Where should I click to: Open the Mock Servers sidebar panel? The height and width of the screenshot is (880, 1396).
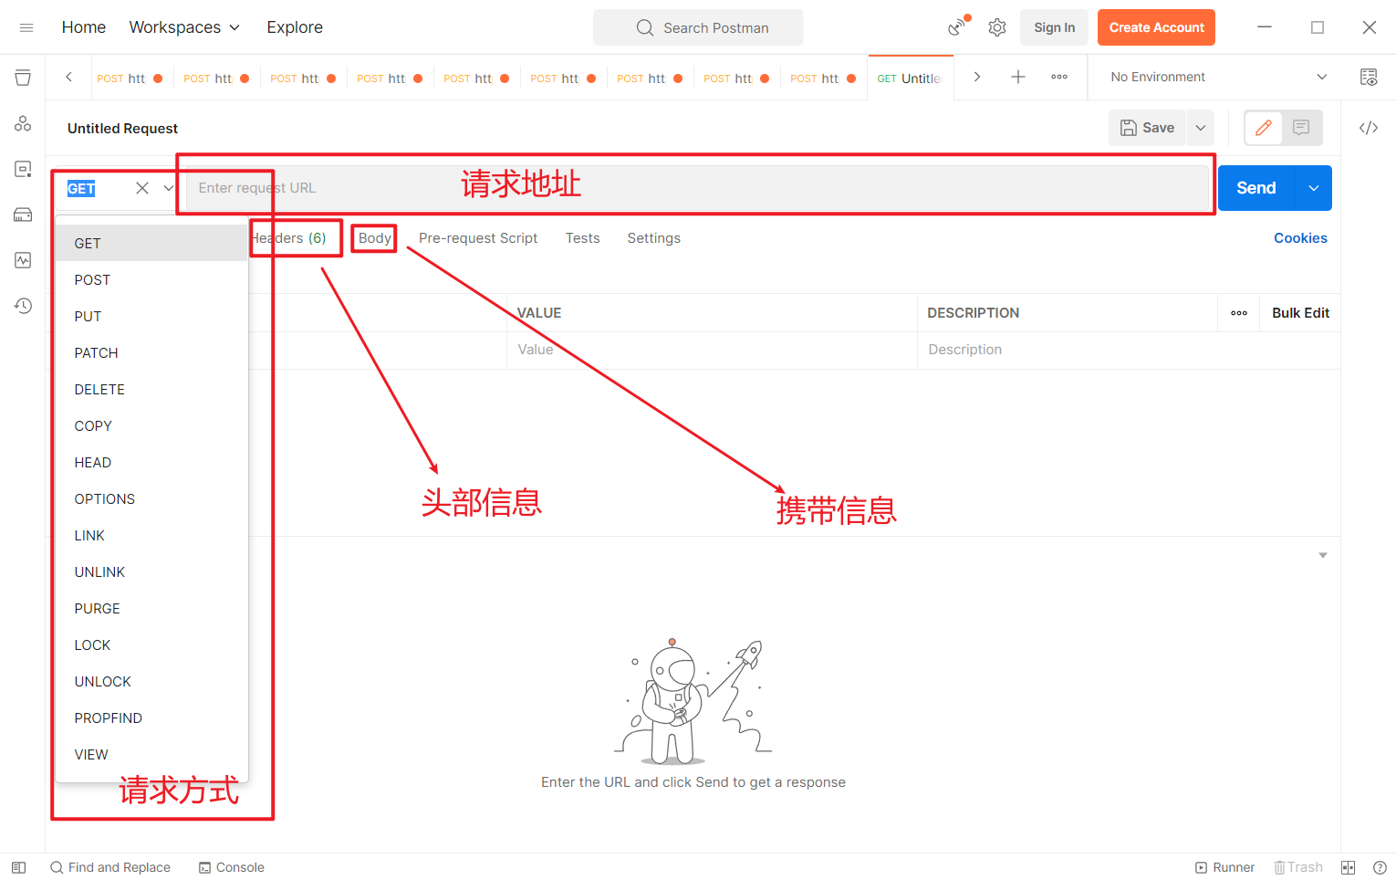point(23,215)
